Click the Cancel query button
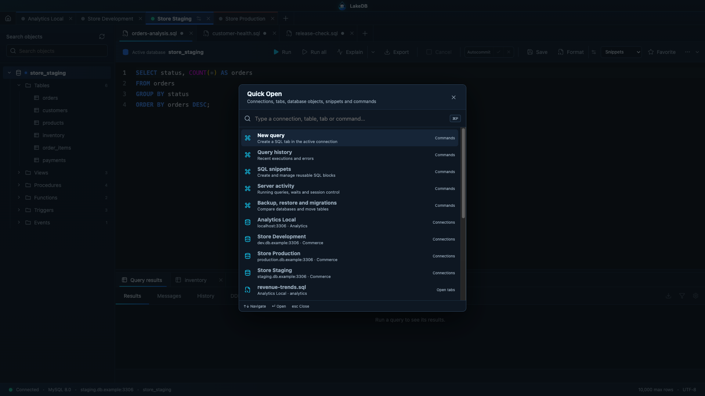Image resolution: width=705 pixels, height=396 pixels. [x=439, y=52]
